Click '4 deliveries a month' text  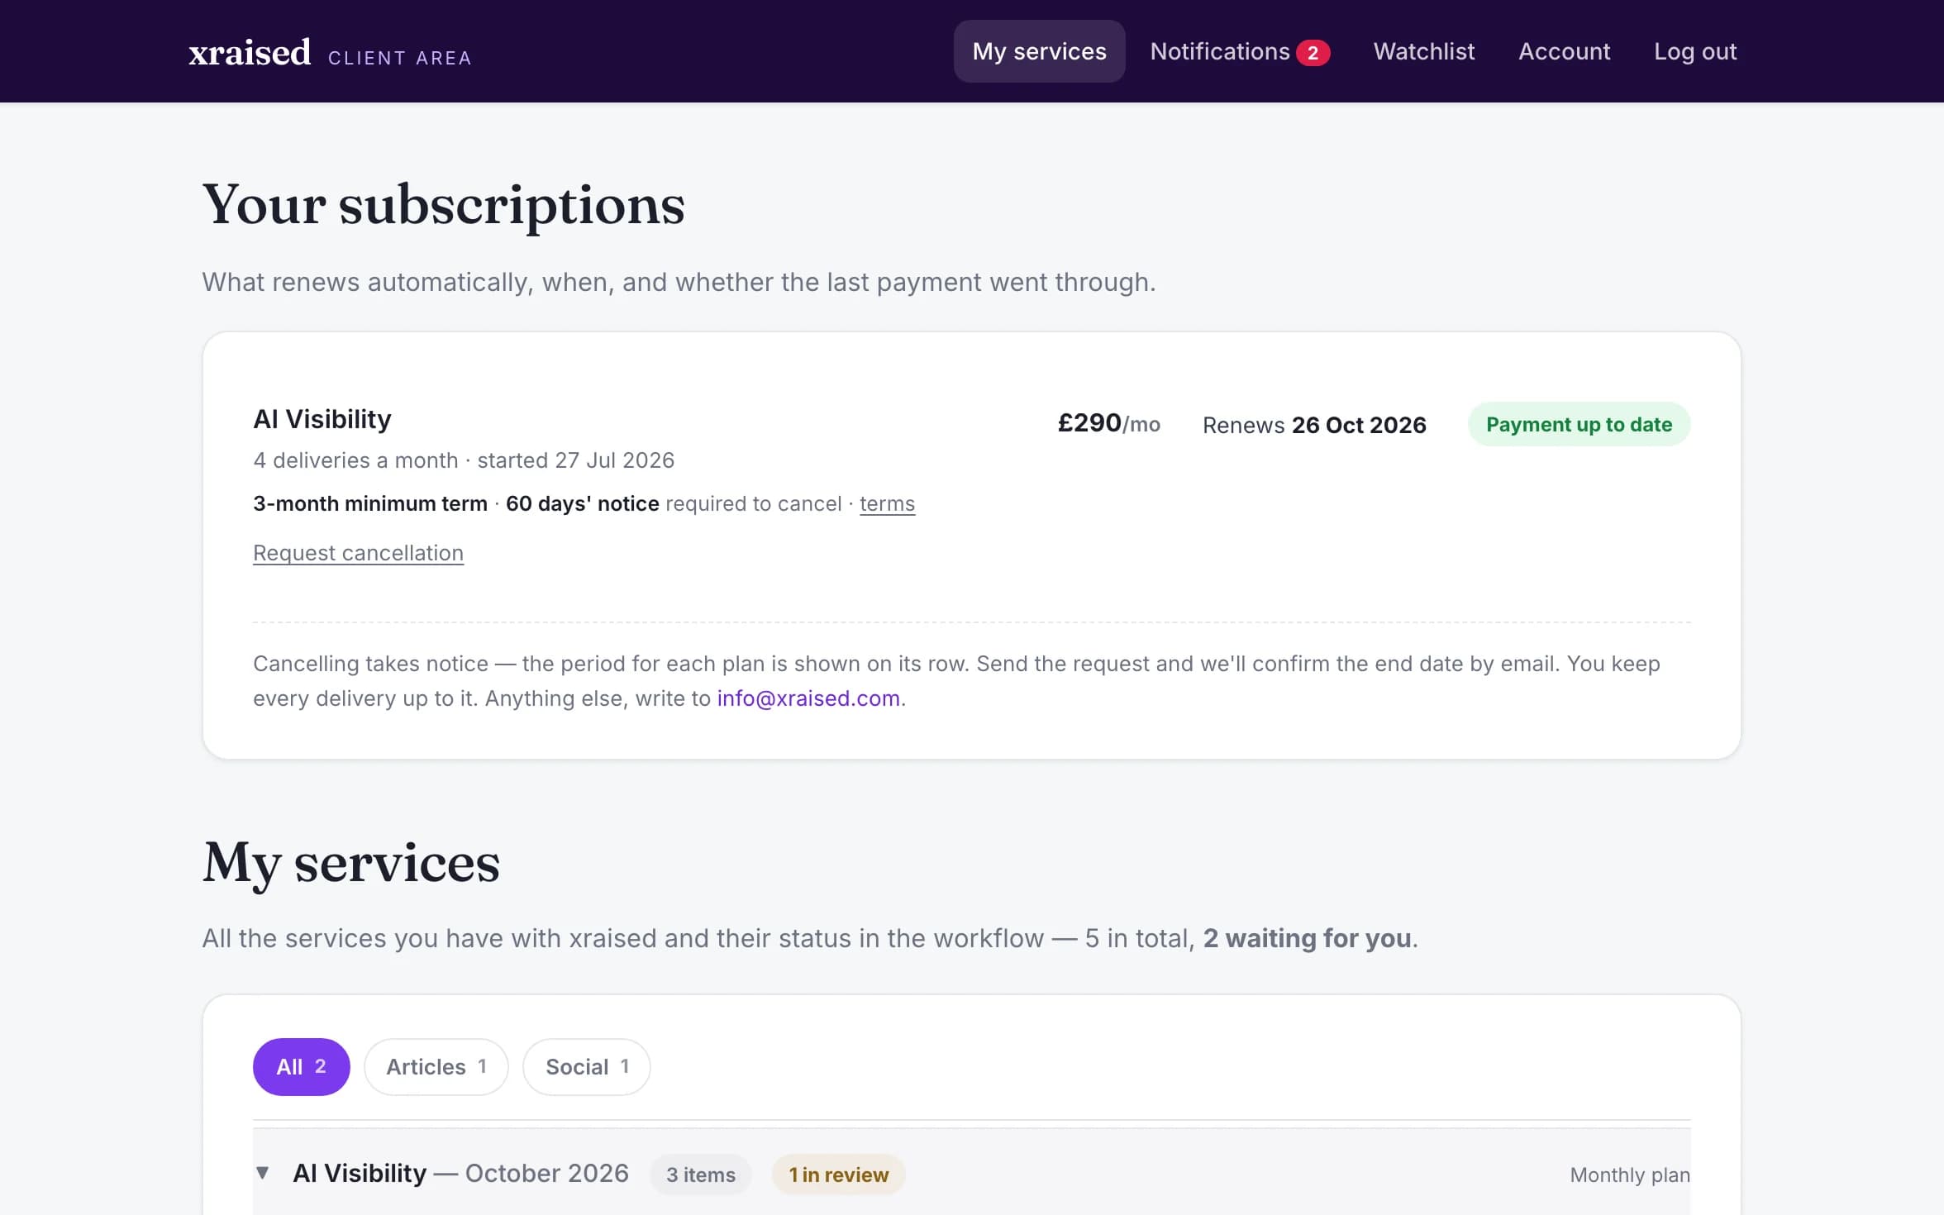pyautogui.click(x=355, y=460)
